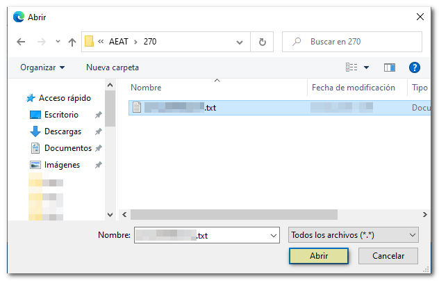
Task: Expand the file name combo box arrow
Action: click(273, 236)
